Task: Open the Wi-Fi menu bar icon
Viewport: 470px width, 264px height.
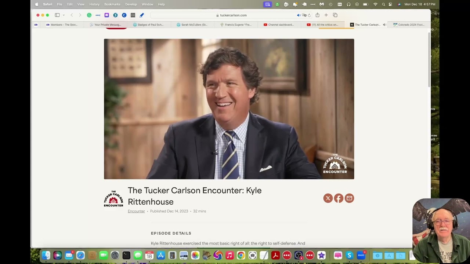Action: tap(375, 4)
